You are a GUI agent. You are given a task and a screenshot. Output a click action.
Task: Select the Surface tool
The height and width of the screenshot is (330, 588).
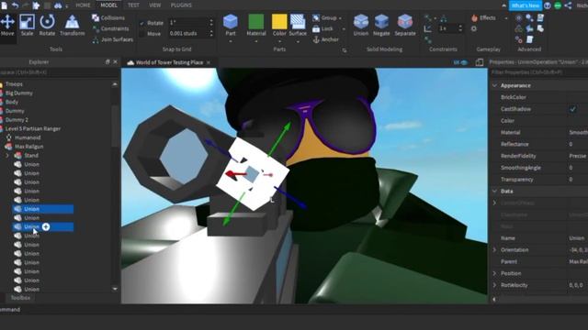[298, 25]
